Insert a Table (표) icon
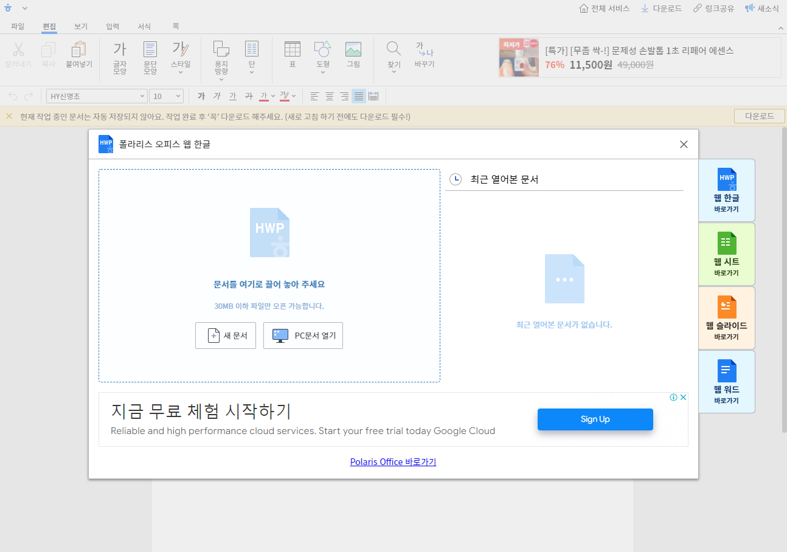Viewport: 787px width, 552px height. (x=293, y=49)
